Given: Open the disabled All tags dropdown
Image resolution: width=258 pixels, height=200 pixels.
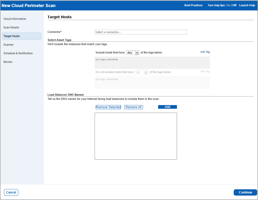Looking at the screenshot, I should click(x=141, y=72).
